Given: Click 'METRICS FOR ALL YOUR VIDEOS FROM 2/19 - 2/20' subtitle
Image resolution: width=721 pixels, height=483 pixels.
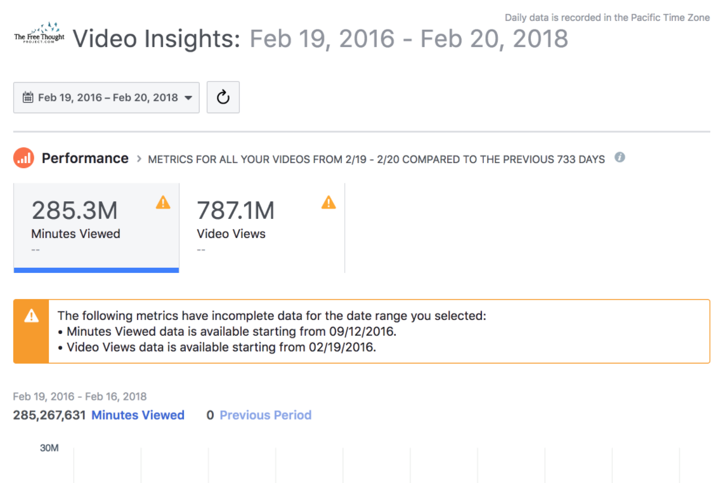Looking at the screenshot, I should pos(376,159).
